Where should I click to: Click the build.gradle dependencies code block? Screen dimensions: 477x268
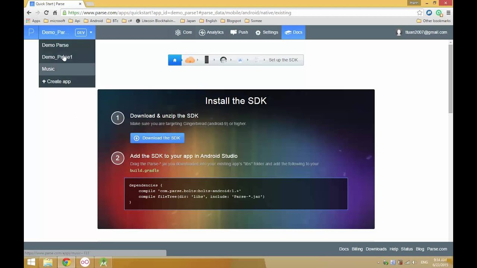pos(236,194)
